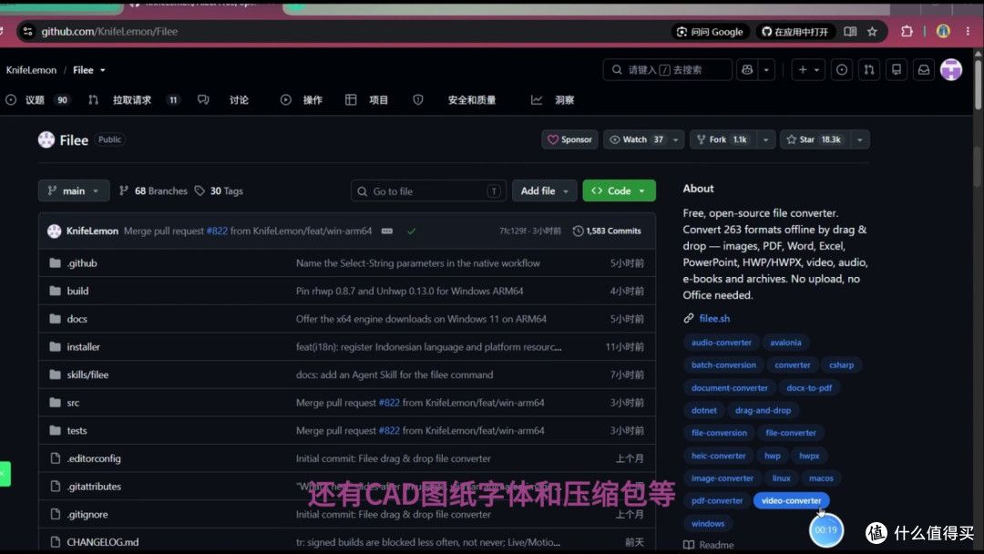Open the browser profile avatar icon

point(943,31)
